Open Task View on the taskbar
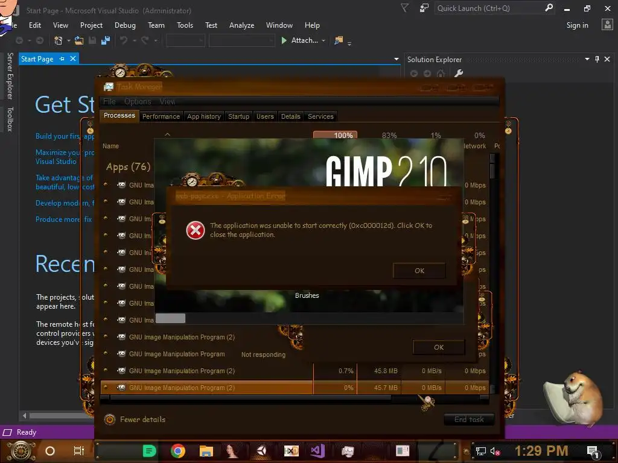Image resolution: width=618 pixels, height=463 pixels. tap(79, 451)
